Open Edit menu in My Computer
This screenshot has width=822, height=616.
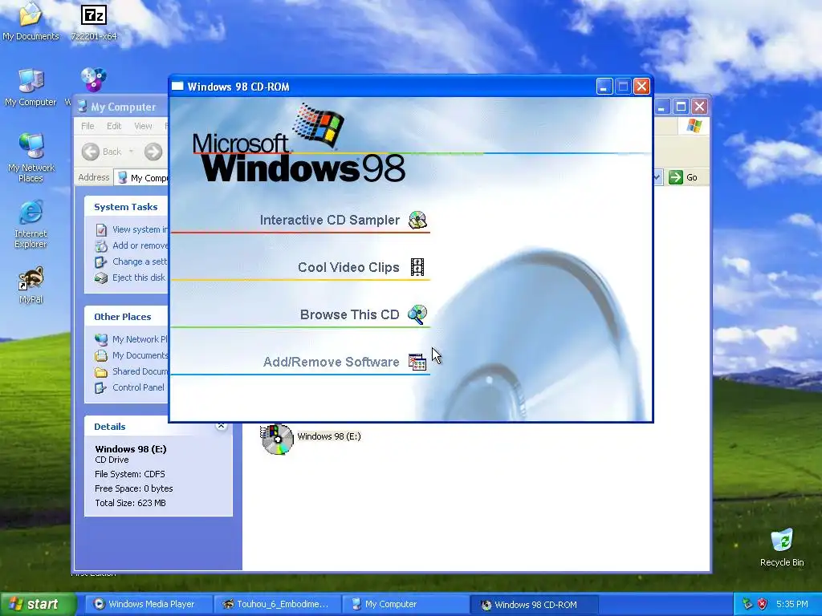click(114, 126)
